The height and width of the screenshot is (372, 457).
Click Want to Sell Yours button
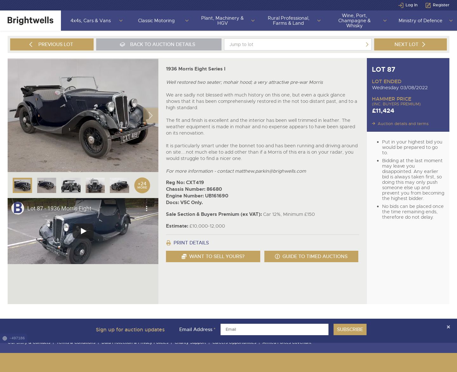click(213, 256)
